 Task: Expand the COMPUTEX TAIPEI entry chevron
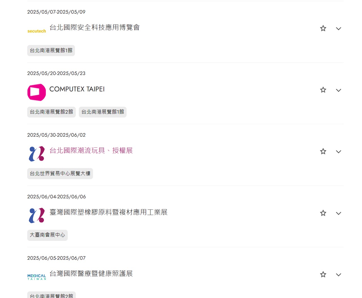pos(339,90)
